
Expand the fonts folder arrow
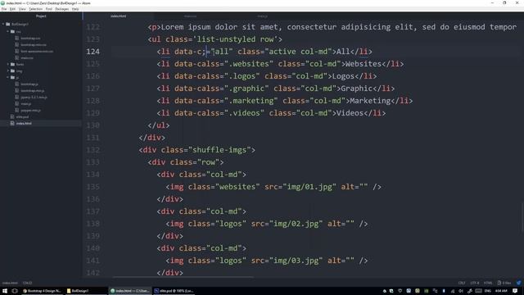[8, 64]
